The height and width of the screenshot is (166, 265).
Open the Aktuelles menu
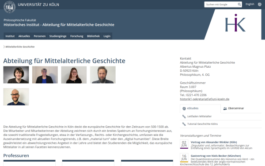pyautogui.click(x=24, y=36)
